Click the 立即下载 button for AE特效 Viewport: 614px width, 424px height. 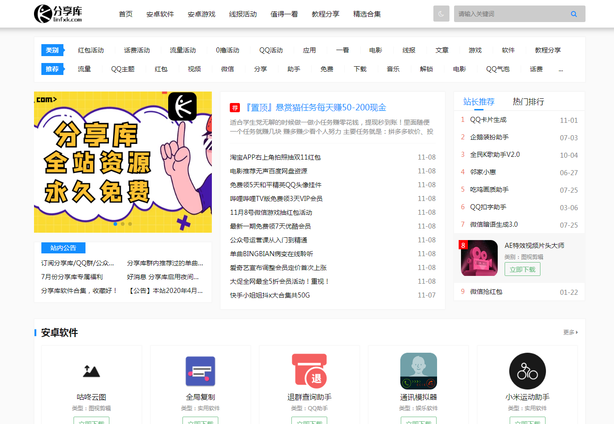click(522, 269)
